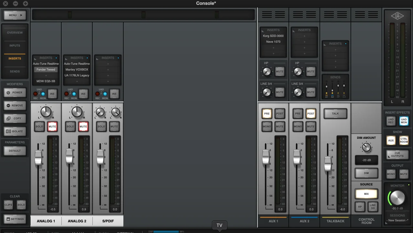Click the Universal Audio logo
413x233 pixels.
click(397, 16)
